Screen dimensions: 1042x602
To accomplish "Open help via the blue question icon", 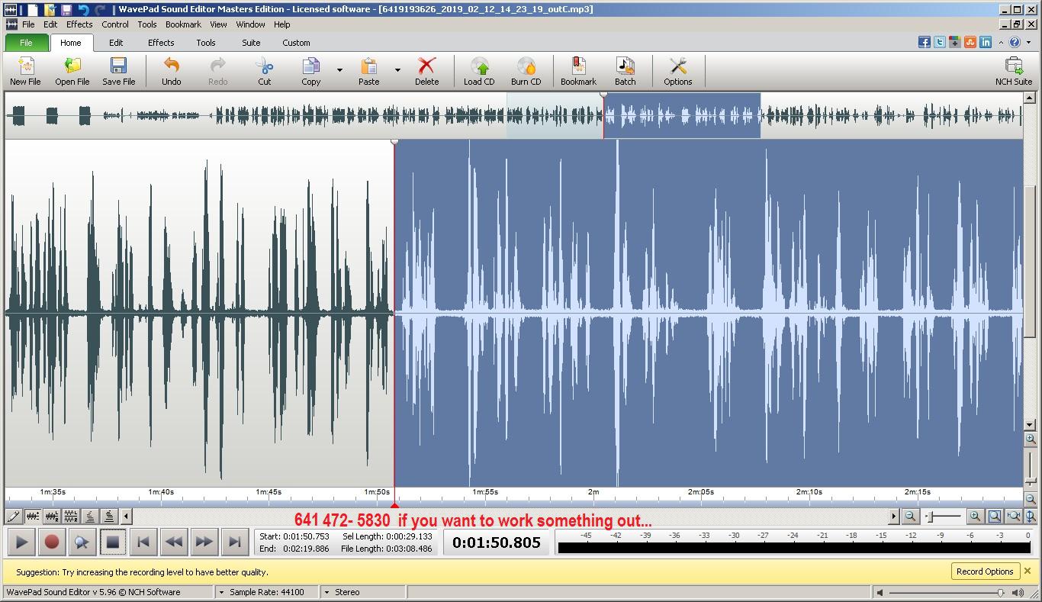I will [1015, 43].
